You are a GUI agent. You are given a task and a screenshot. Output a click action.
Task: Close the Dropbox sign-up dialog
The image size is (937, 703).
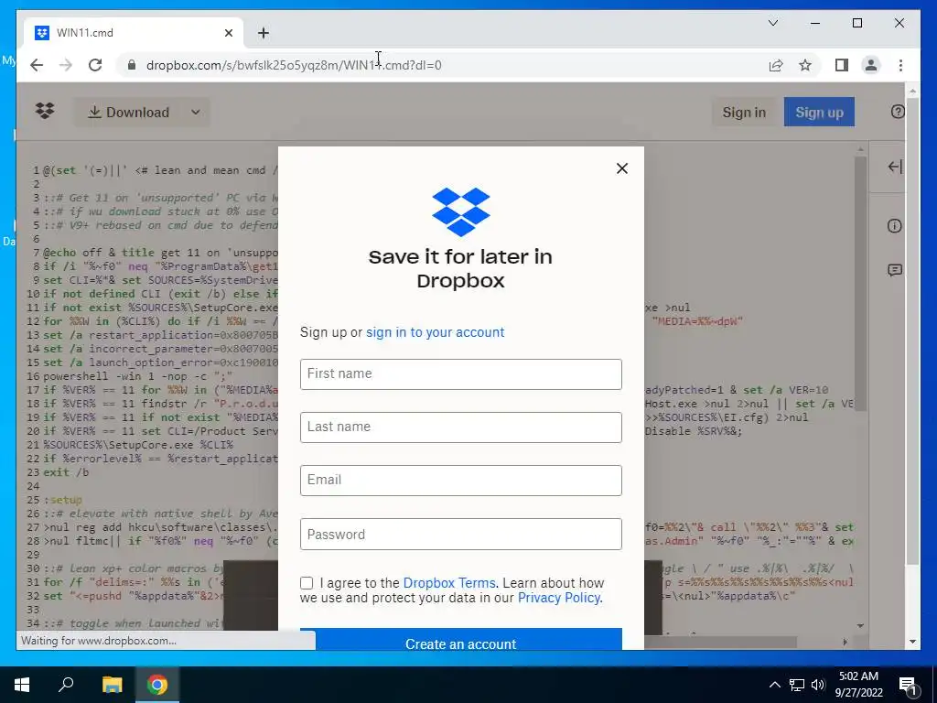pyautogui.click(x=622, y=168)
